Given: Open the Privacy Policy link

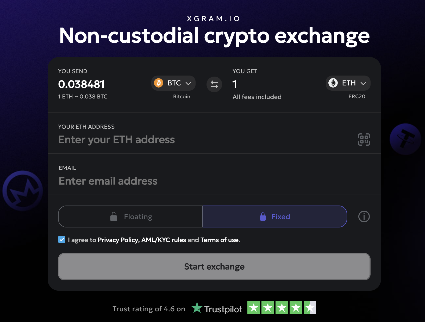Looking at the screenshot, I should [118, 240].
